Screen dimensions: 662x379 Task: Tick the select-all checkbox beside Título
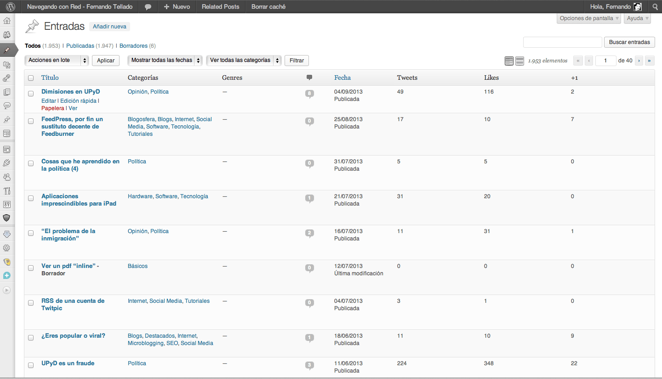click(x=31, y=78)
